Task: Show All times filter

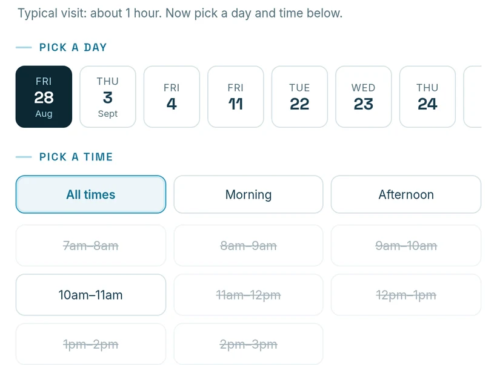Action: click(91, 194)
